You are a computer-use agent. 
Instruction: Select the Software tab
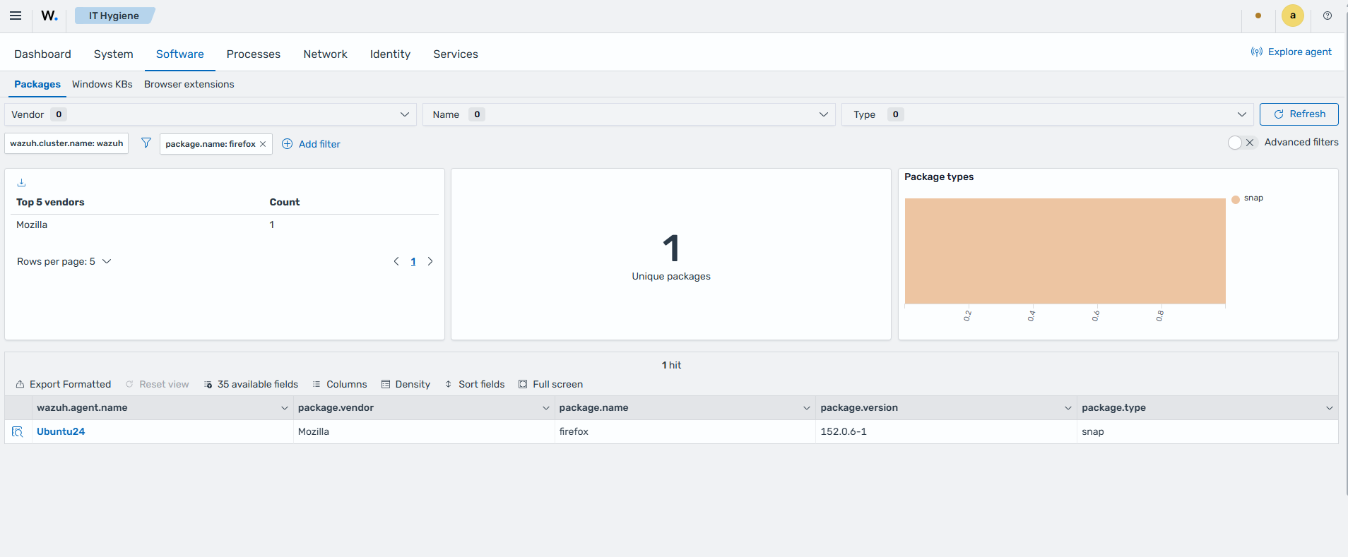[179, 54]
